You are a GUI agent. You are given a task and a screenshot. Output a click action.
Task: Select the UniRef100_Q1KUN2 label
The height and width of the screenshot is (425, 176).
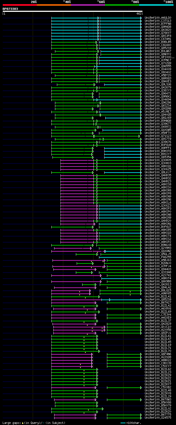pos(158,251)
